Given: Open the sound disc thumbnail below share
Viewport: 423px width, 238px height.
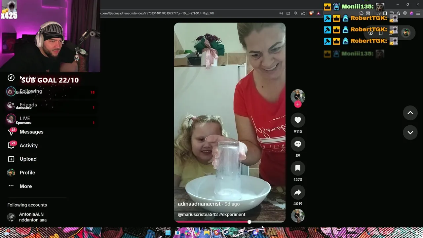Looking at the screenshot, I should point(298,216).
